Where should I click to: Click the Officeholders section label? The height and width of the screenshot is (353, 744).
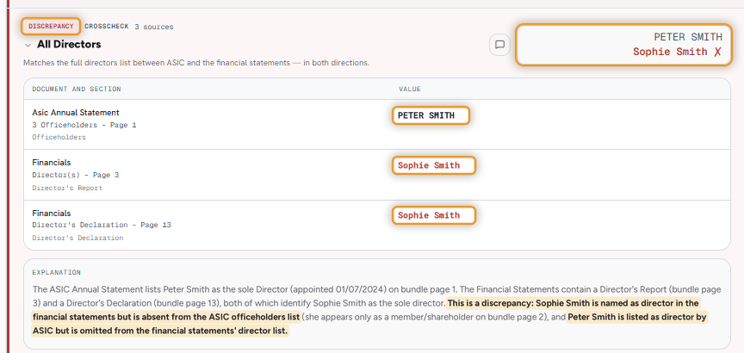[59, 137]
